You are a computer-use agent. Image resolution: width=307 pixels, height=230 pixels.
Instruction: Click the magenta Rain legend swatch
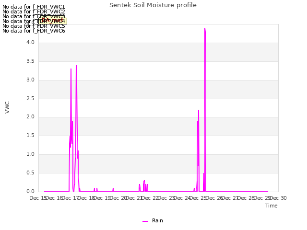(145, 221)
